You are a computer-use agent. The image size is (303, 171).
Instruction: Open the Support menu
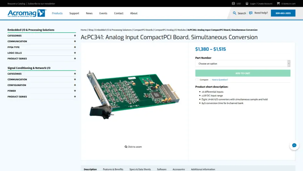coord(74,13)
